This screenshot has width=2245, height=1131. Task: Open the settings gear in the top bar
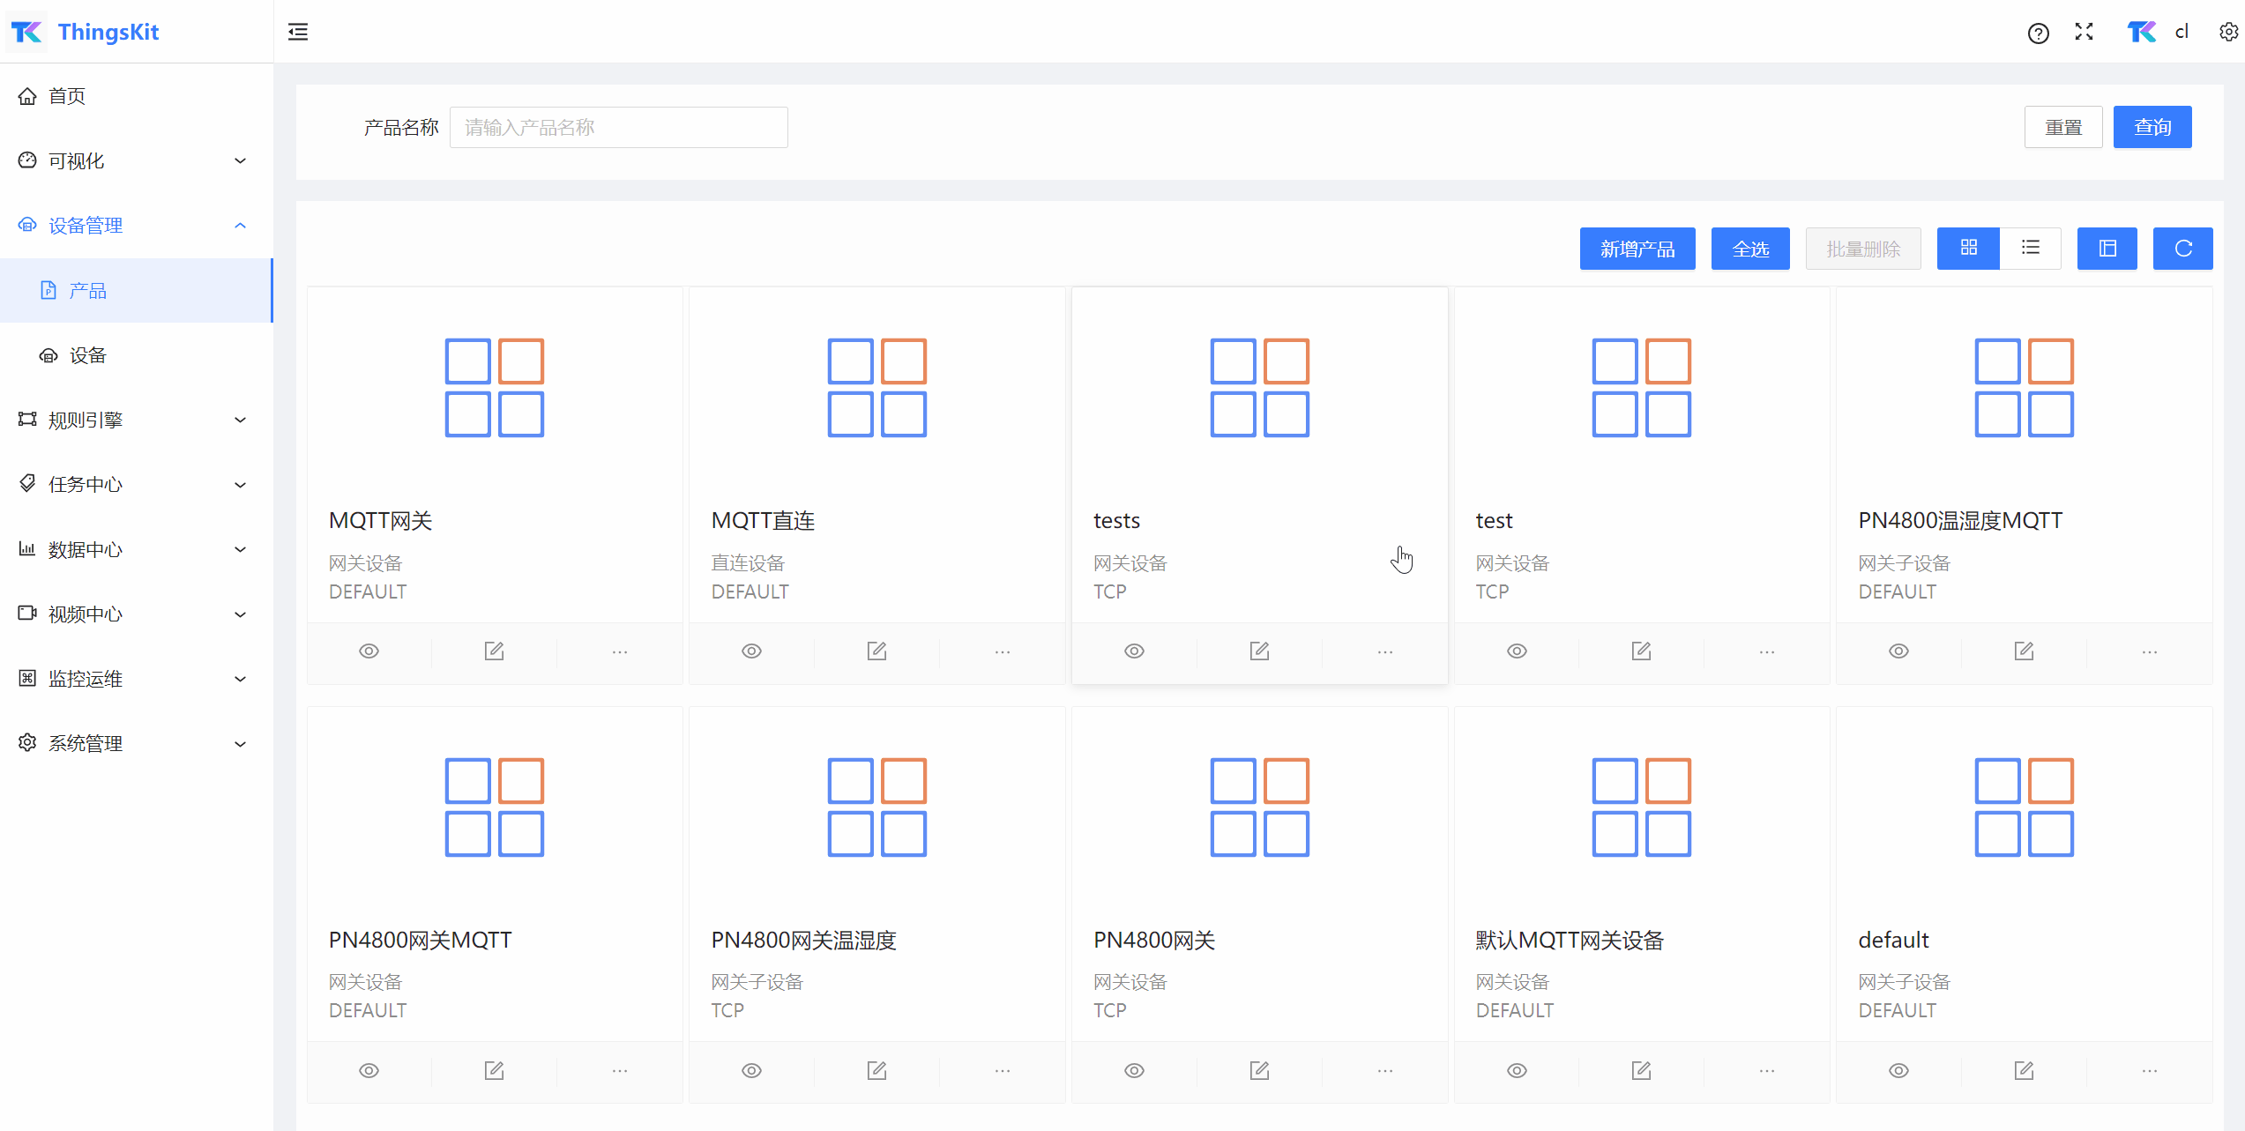(x=2227, y=33)
